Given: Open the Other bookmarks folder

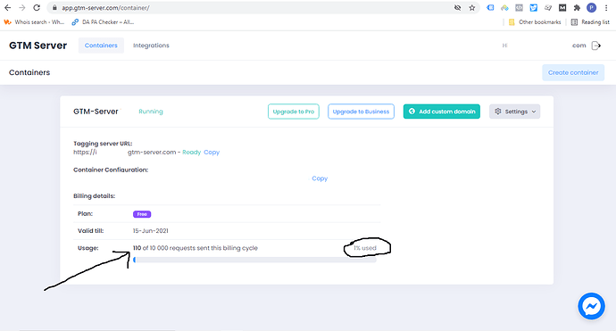Looking at the screenshot, I should 535,22.
